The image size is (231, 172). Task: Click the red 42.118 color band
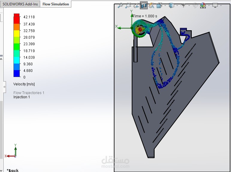tap(16, 19)
